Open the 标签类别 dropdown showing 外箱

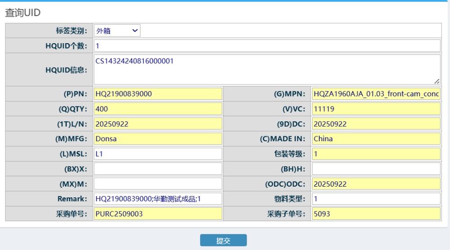coord(117,31)
